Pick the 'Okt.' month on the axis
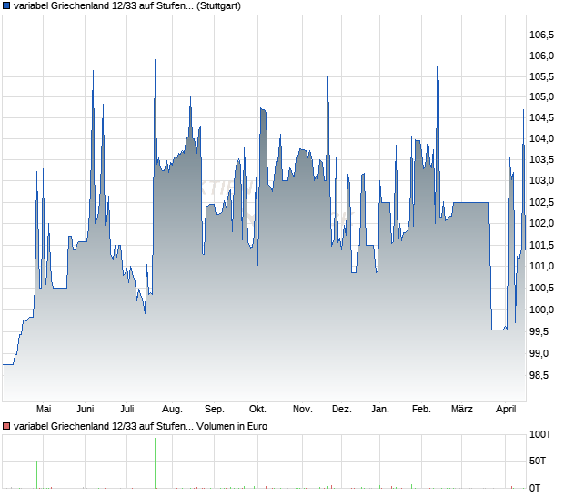564x497 pixels. (x=257, y=410)
